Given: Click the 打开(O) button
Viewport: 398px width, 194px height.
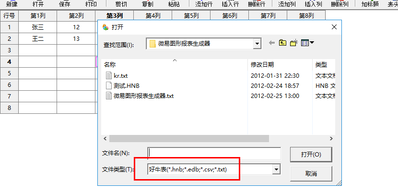Looking at the screenshot, I should (311, 154).
